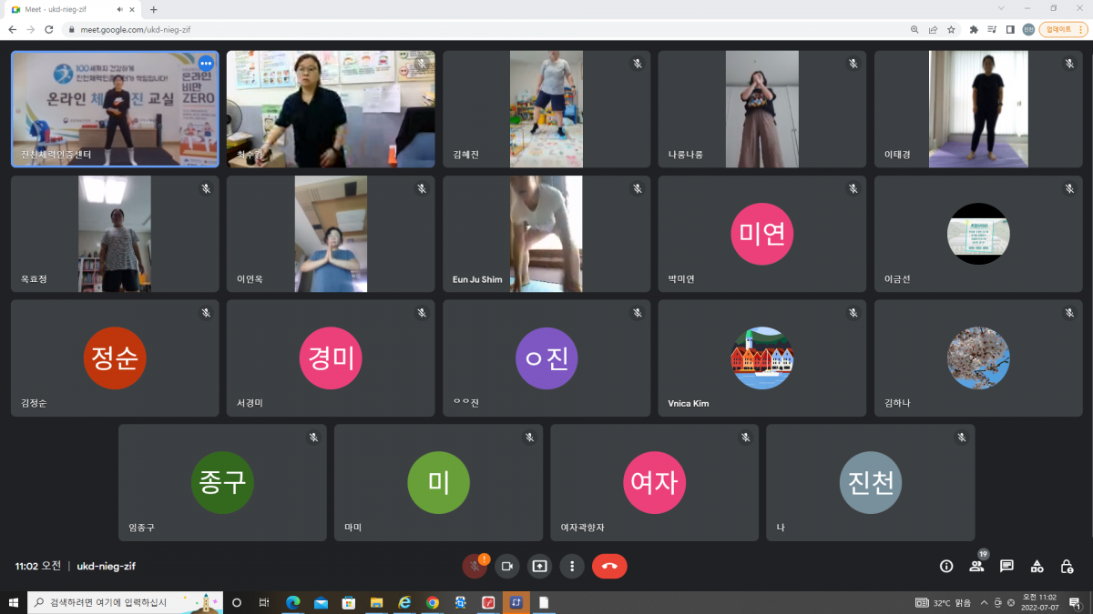Click the muted mic icon on 김혜진 tile
The width and height of the screenshot is (1093, 614).
coord(638,64)
